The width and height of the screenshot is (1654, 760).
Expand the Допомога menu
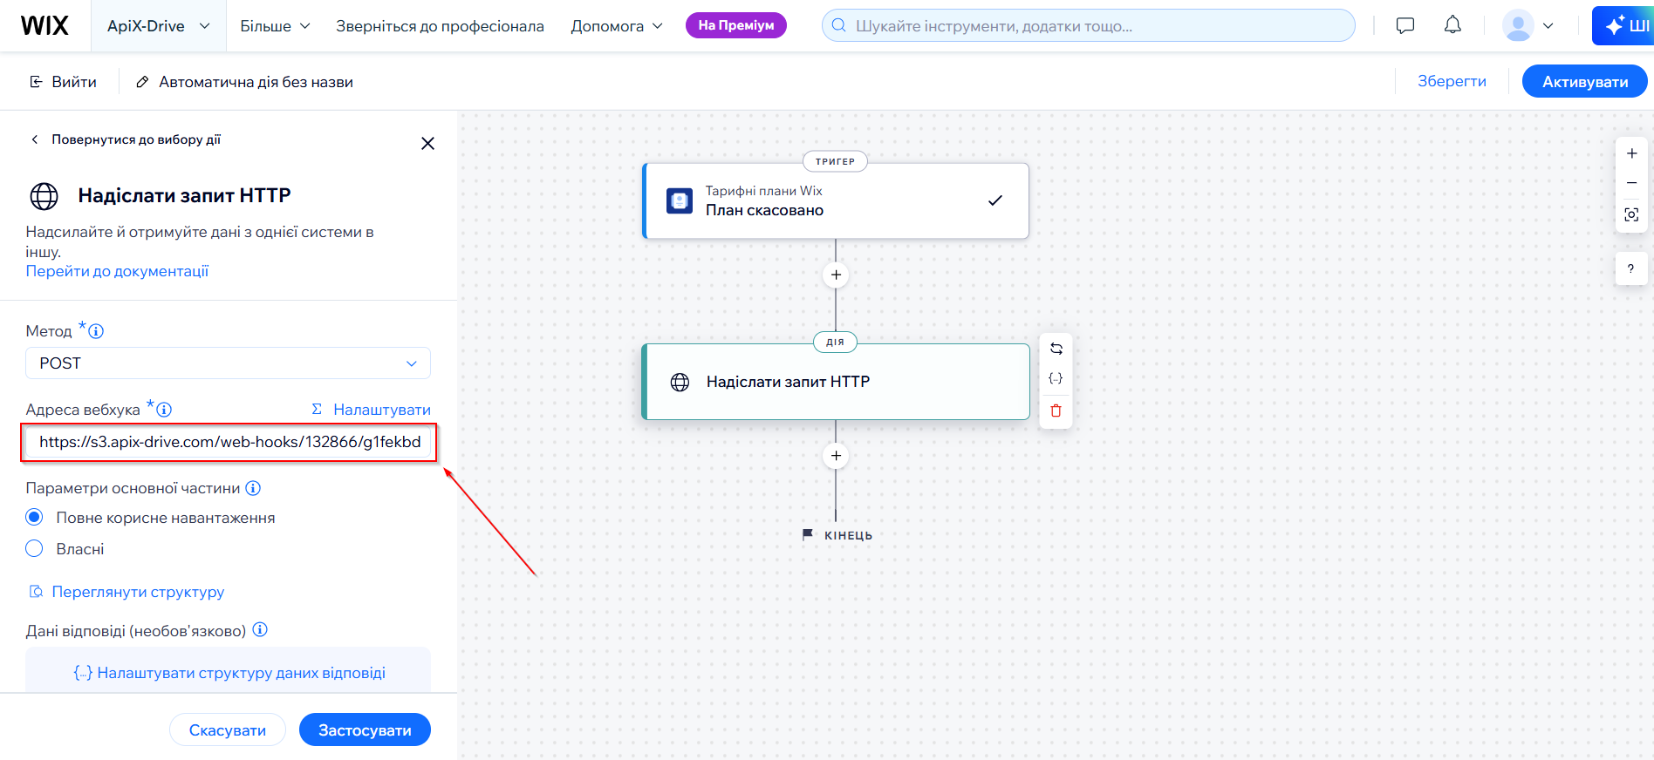coord(616,26)
